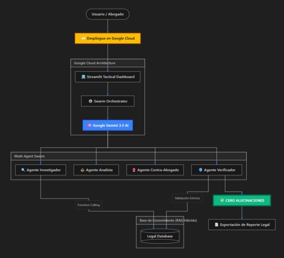Viewport: 284px width, 258px height.
Task: Click the Validación Estricta edge label
Action: pos(187,198)
